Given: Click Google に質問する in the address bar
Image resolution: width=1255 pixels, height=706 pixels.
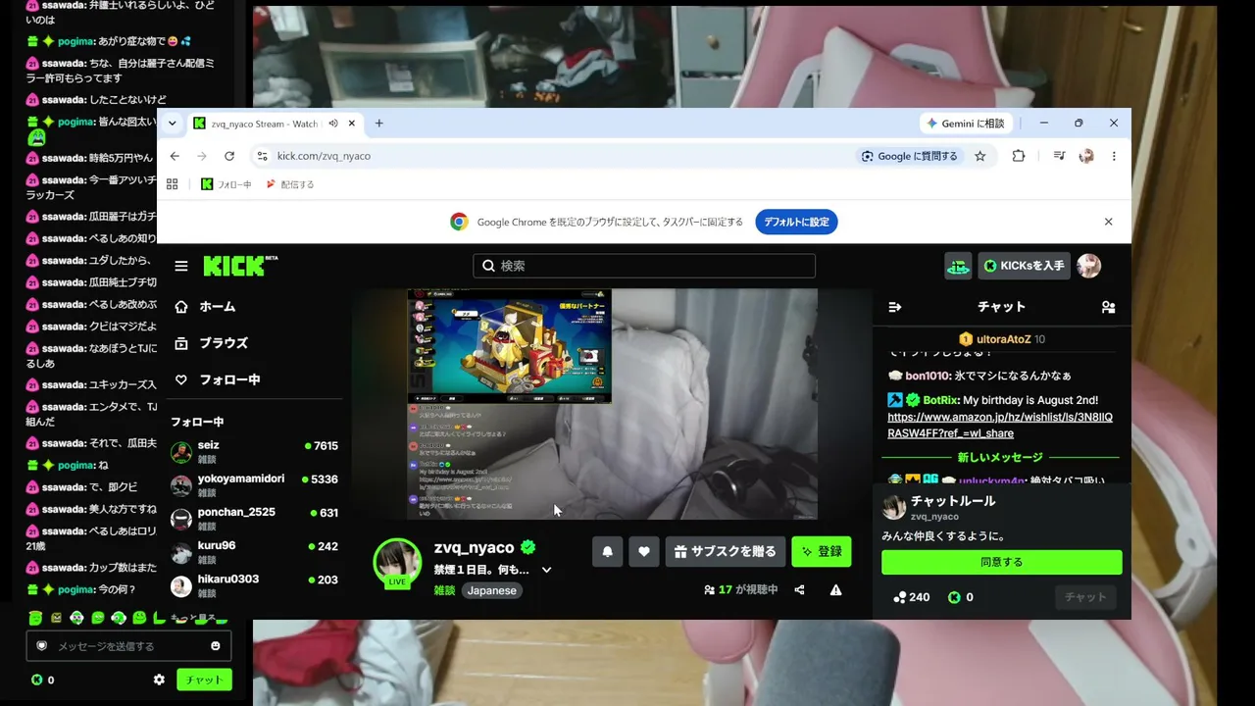Looking at the screenshot, I should 909,156.
